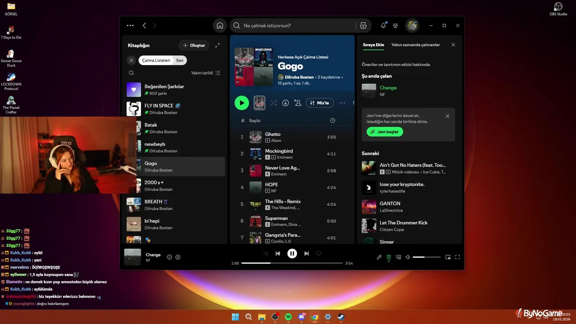Open Dilruba Bostan profile link in header

pyautogui.click(x=299, y=77)
